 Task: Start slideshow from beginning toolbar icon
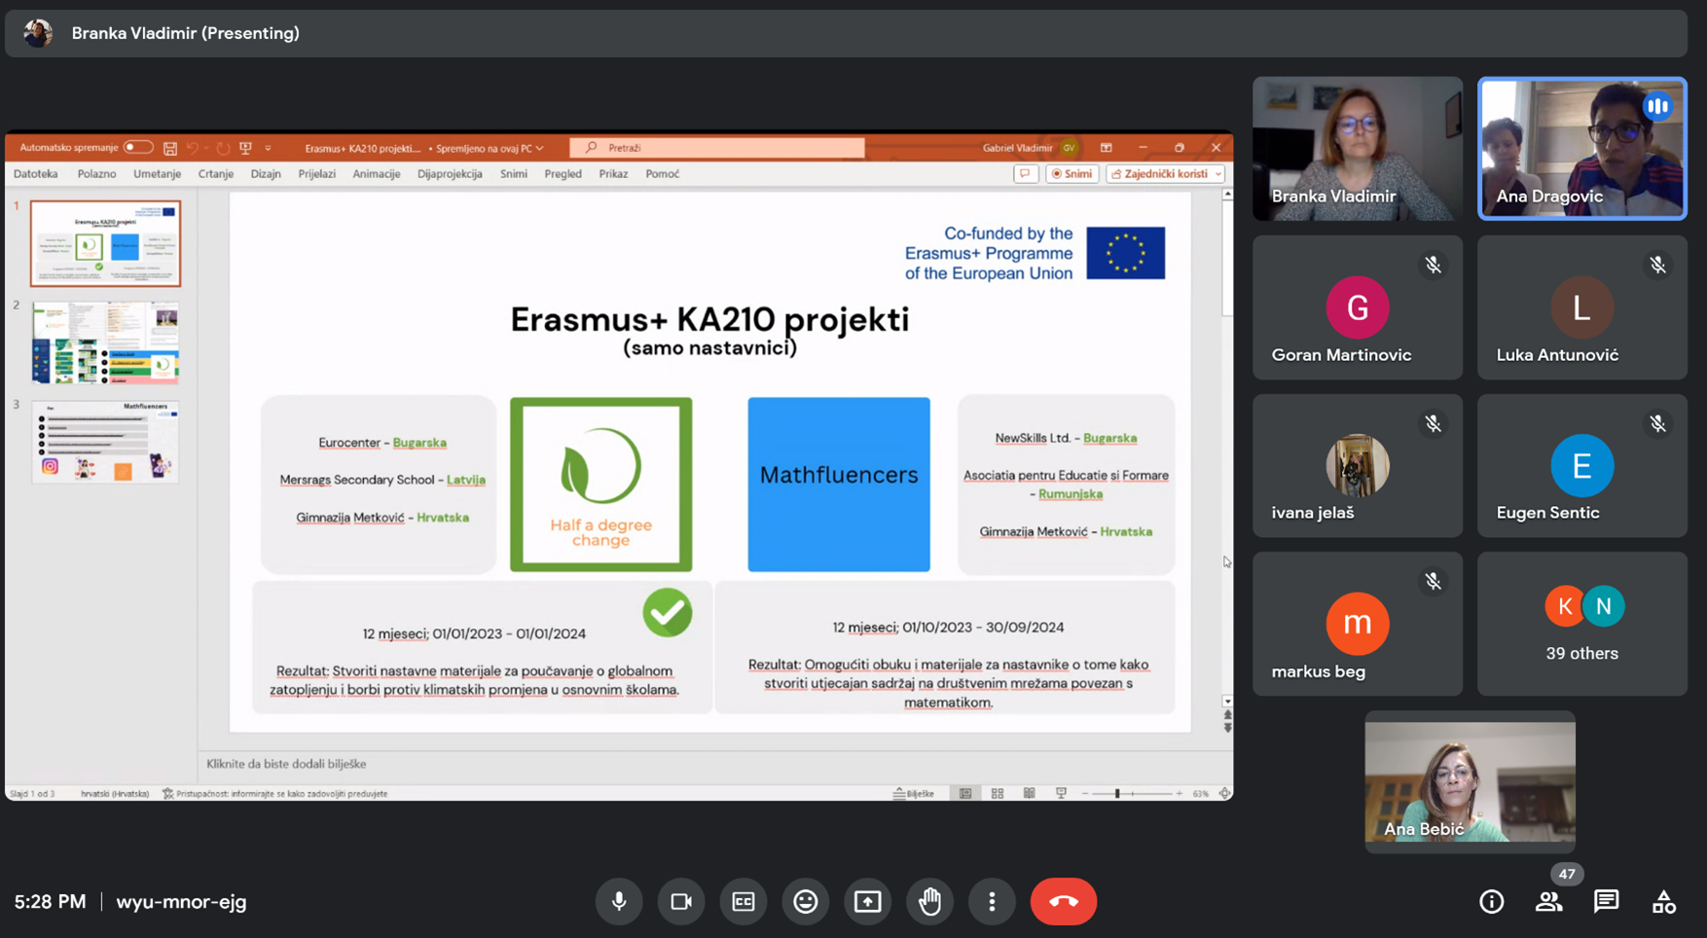(x=245, y=148)
